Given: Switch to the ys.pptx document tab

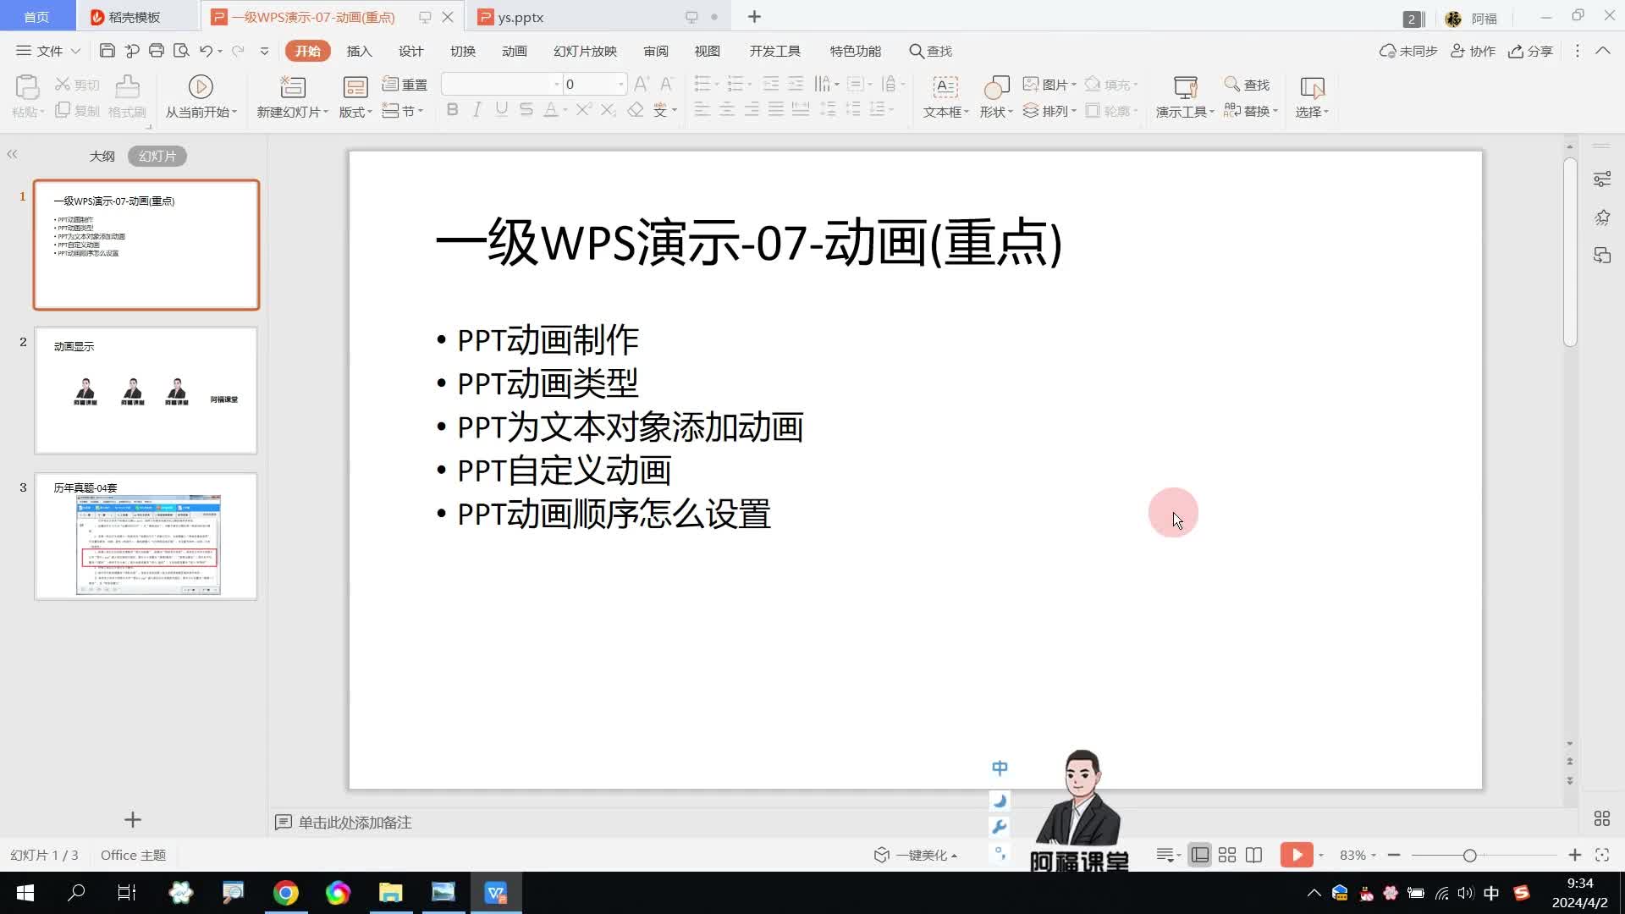Looking at the screenshot, I should (520, 17).
